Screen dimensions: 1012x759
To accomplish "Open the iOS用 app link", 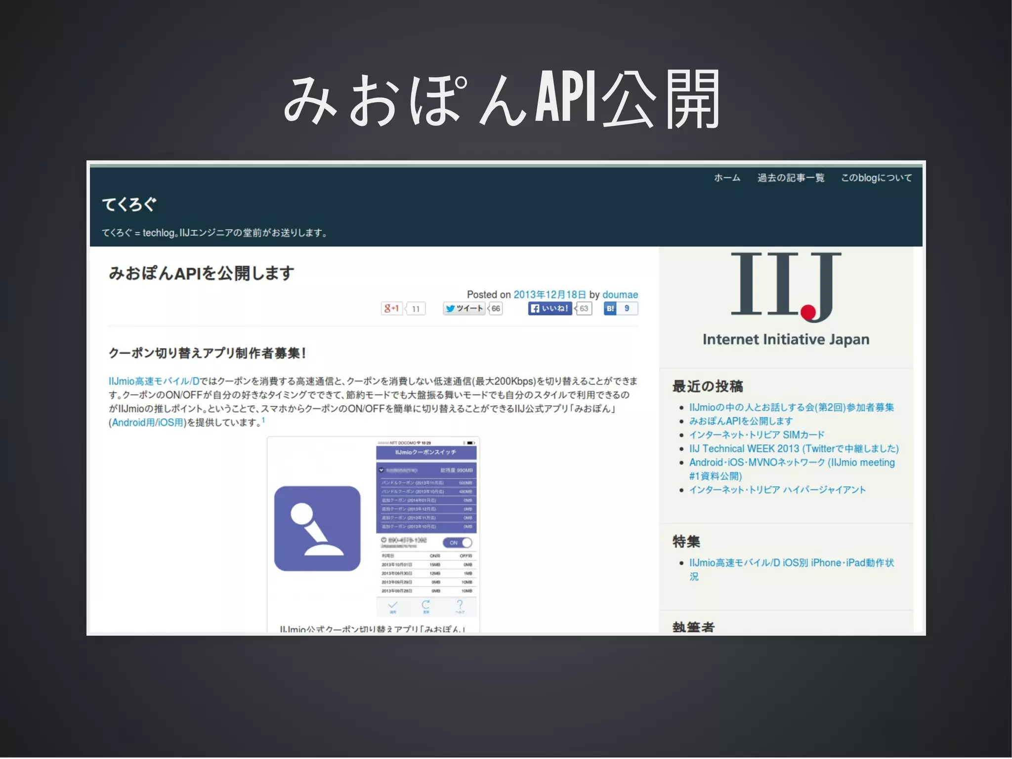I will [170, 422].
